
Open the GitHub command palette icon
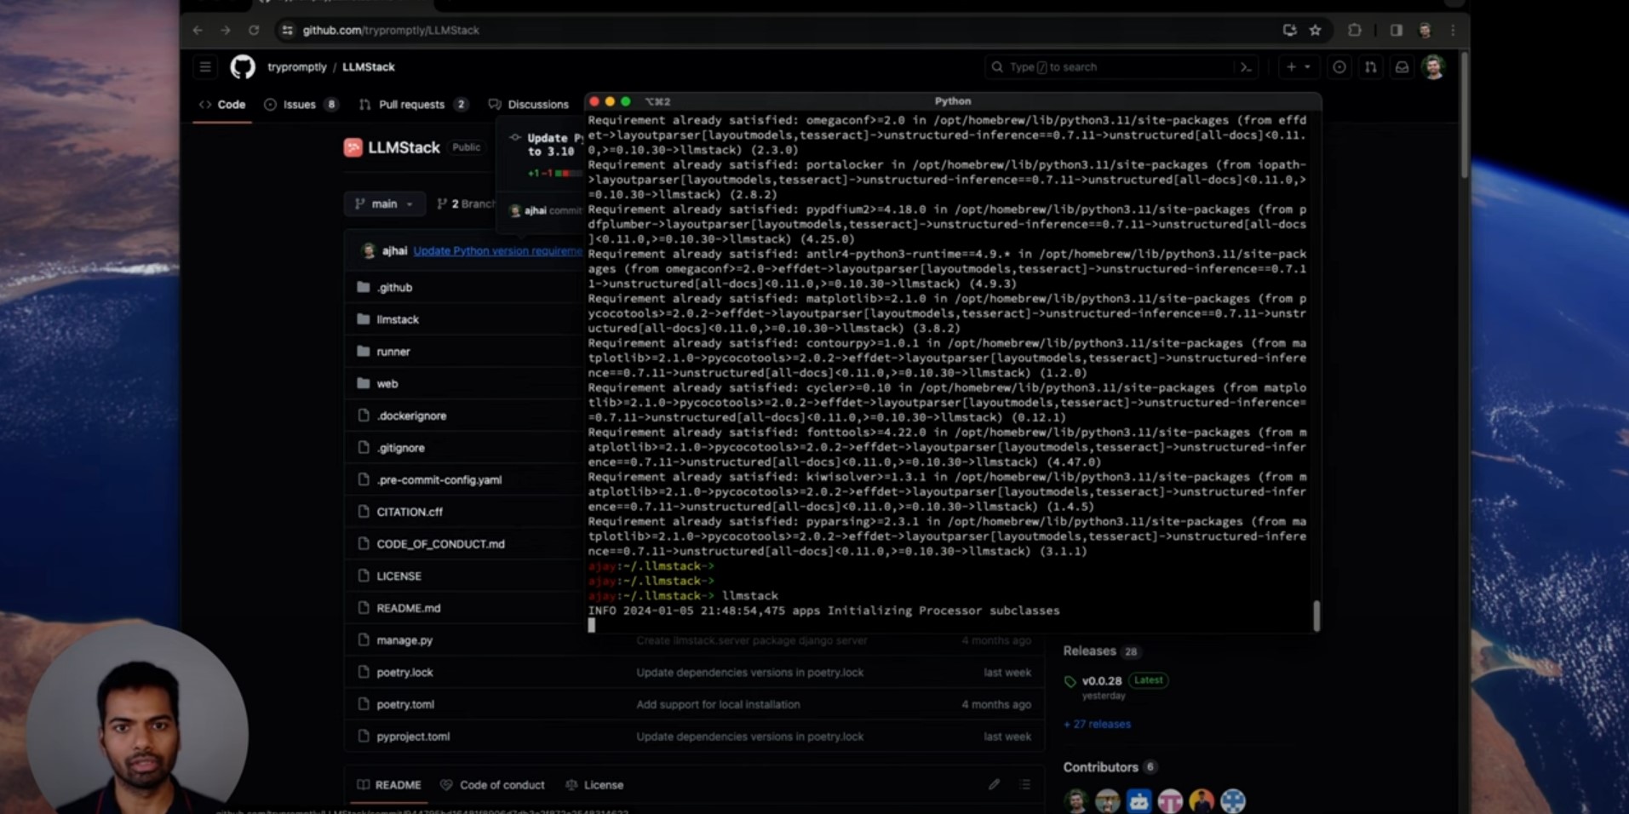tap(1246, 66)
